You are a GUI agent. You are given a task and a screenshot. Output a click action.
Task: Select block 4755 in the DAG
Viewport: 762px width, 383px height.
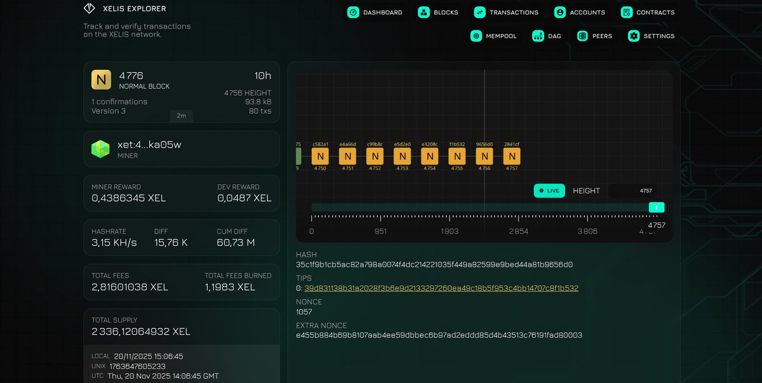tap(457, 156)
